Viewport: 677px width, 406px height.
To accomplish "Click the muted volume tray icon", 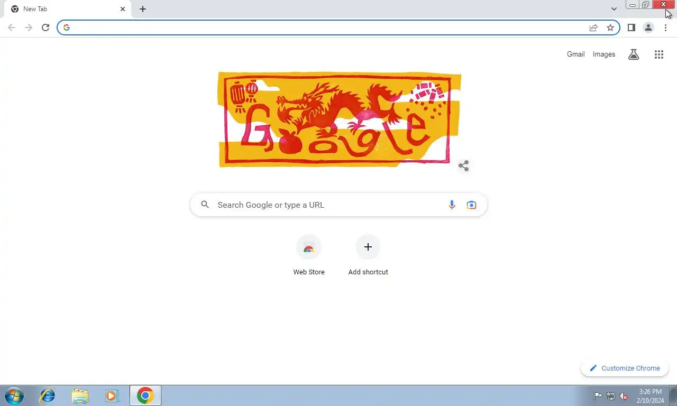I will pyautogui.click(x=624, y=396).
